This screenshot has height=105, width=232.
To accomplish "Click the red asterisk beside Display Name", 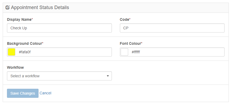I will pos(32,19).
